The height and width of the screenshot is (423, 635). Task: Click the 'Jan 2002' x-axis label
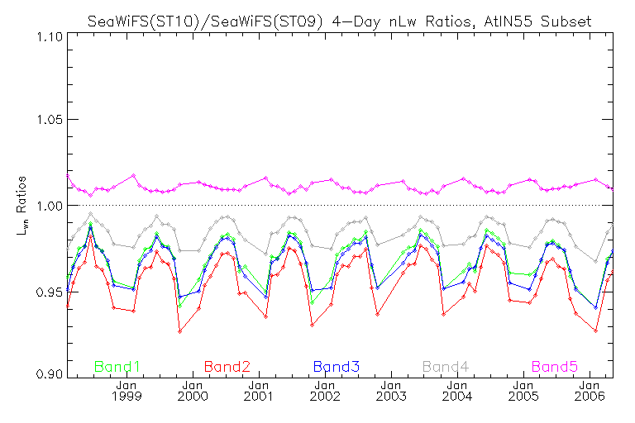tap(325, 391)
